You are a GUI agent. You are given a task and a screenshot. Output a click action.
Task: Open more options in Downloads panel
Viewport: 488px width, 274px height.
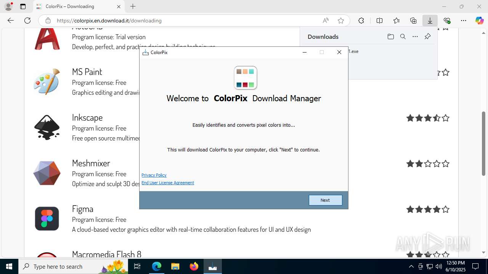[x=415, y=37]
